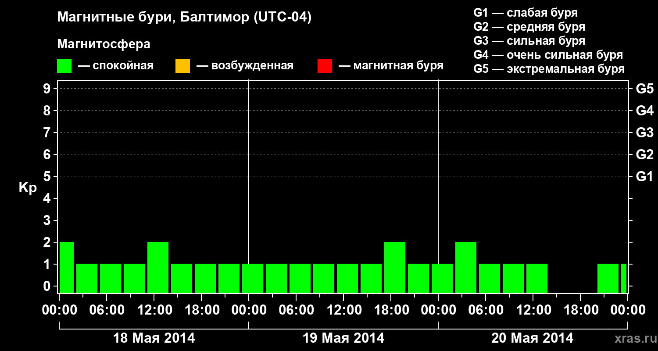Image resolution: width=658 pixels, height=351 pixels.
Task: Click the 'G5 — экстремальная буря' legend line
Action: pyautogui.click(x=549, y=69)
